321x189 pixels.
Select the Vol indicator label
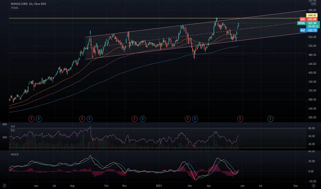pos(13,126)
